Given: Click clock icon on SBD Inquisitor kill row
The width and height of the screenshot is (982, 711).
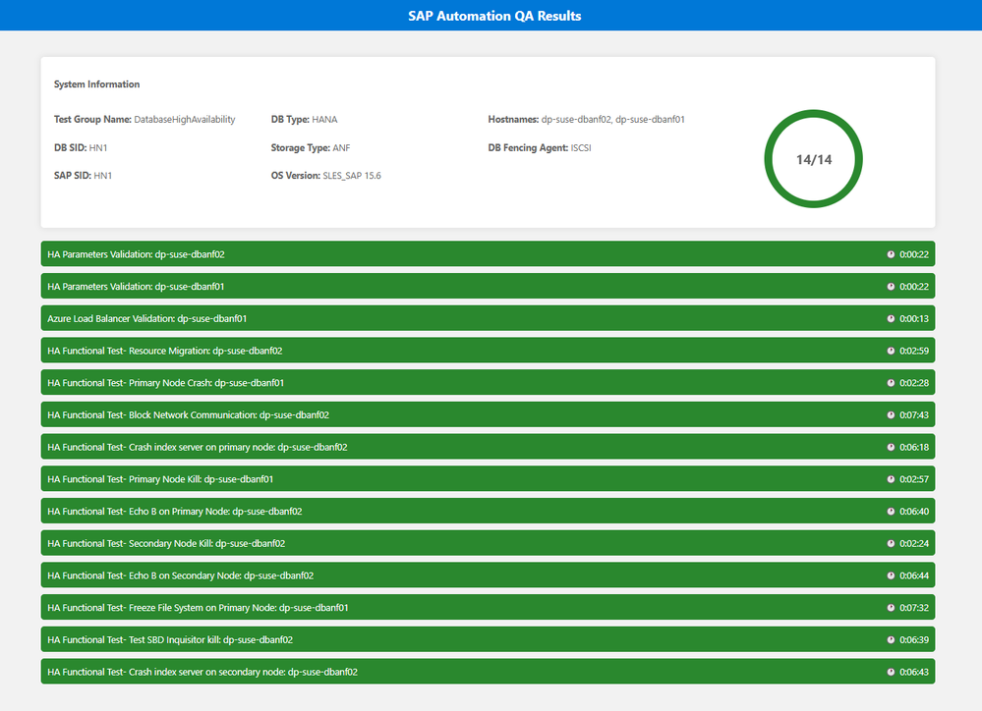Looking at the screenshot, I should [891, 639].
